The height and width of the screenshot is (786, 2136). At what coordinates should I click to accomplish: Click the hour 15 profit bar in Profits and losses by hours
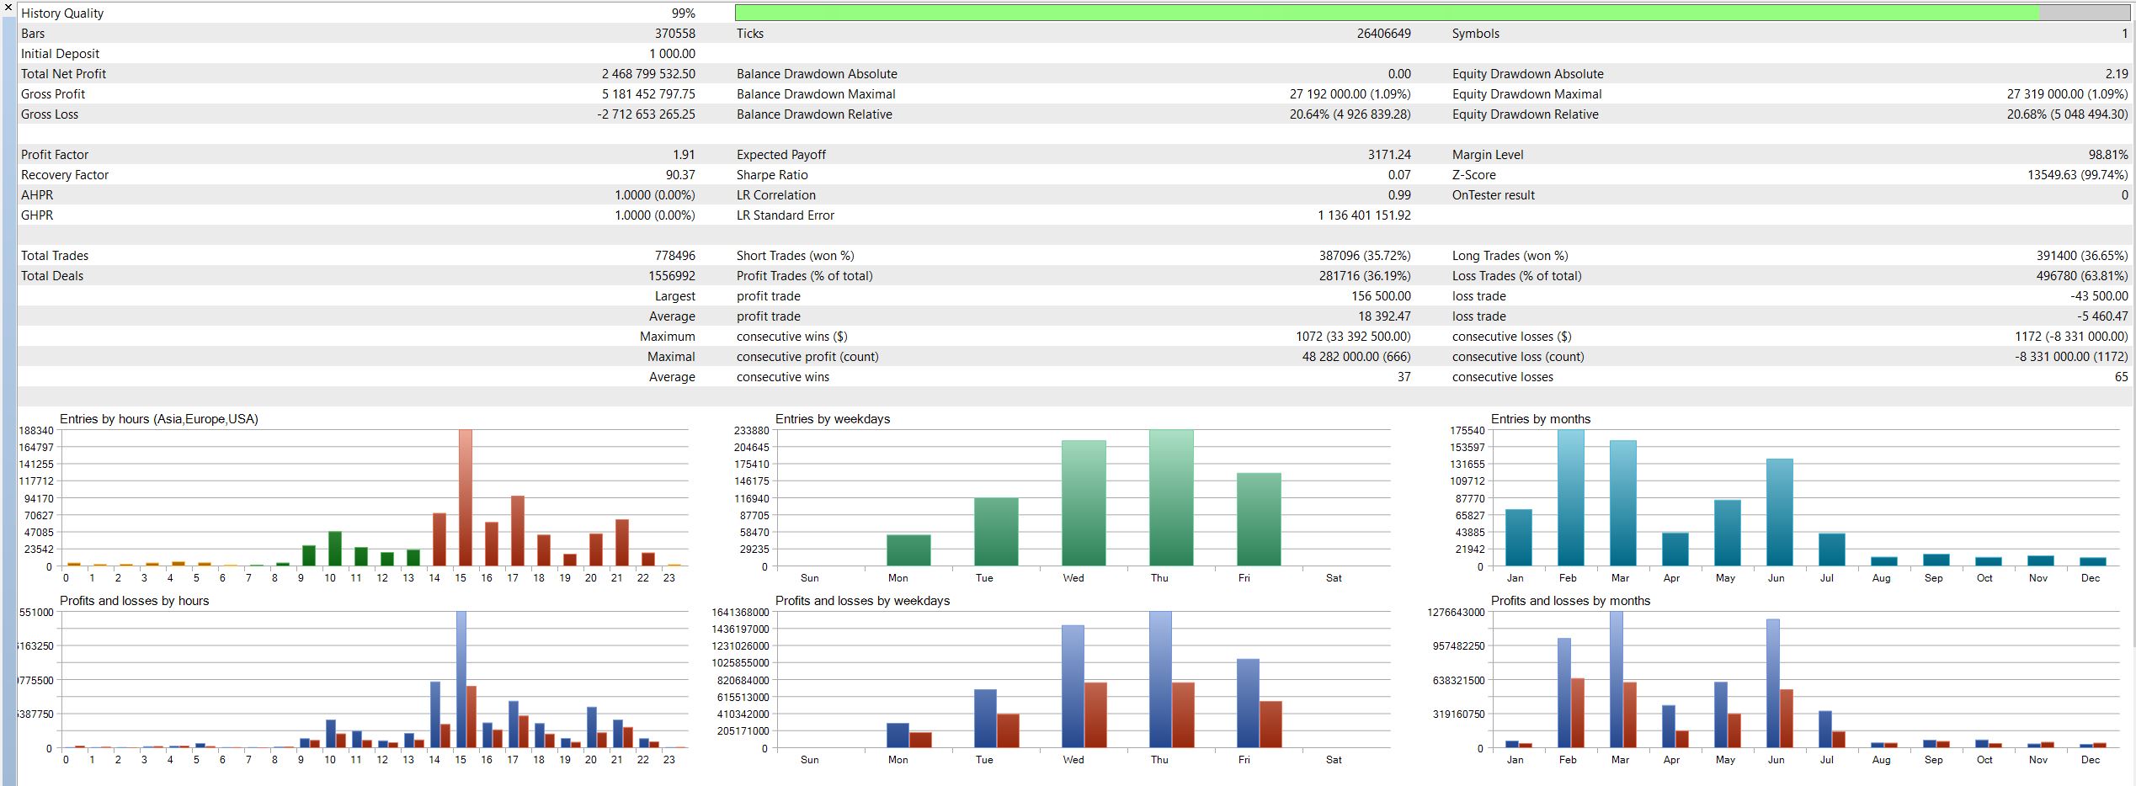pos(461,680)
